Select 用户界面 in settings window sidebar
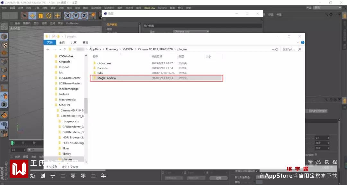 coord(112,24)
